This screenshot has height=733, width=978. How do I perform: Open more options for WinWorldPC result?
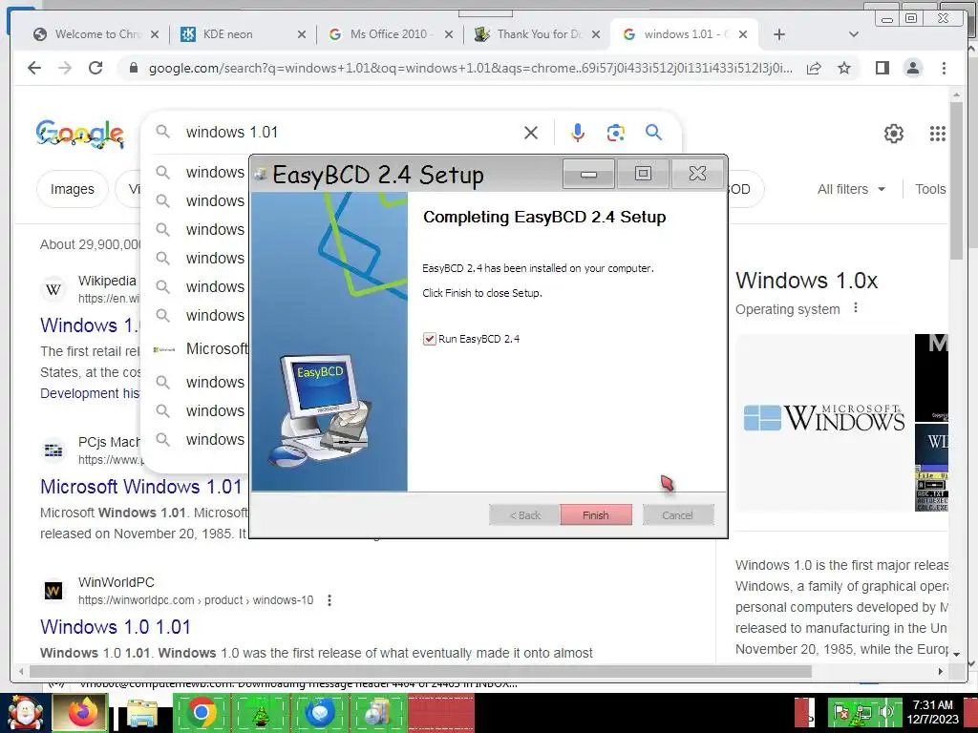(330, 600)
